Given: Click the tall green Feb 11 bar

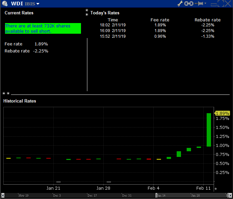Looking at the screenshot, I should coord(209,130).
